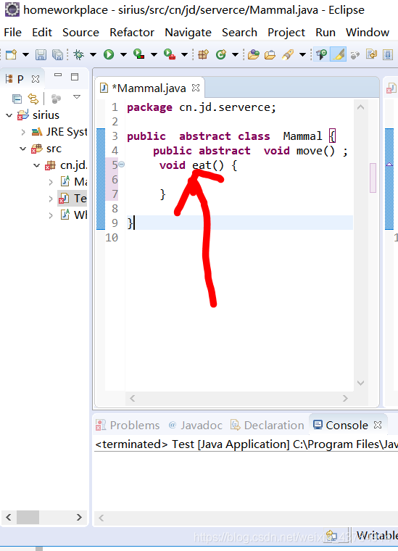398x551 pixels.
Task: Click the New file toolbar icon
Action: coord(11,54)
